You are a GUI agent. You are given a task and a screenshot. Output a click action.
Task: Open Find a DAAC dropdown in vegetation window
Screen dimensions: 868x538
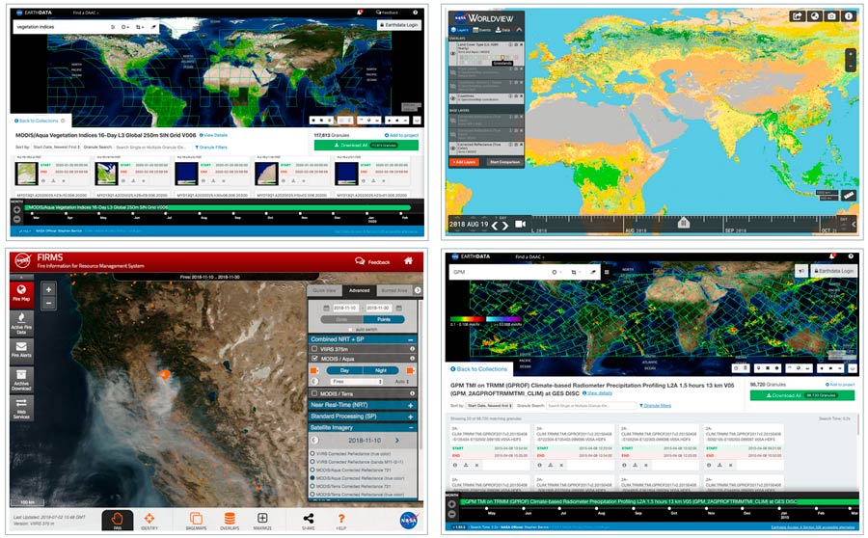tap(84, 13)
